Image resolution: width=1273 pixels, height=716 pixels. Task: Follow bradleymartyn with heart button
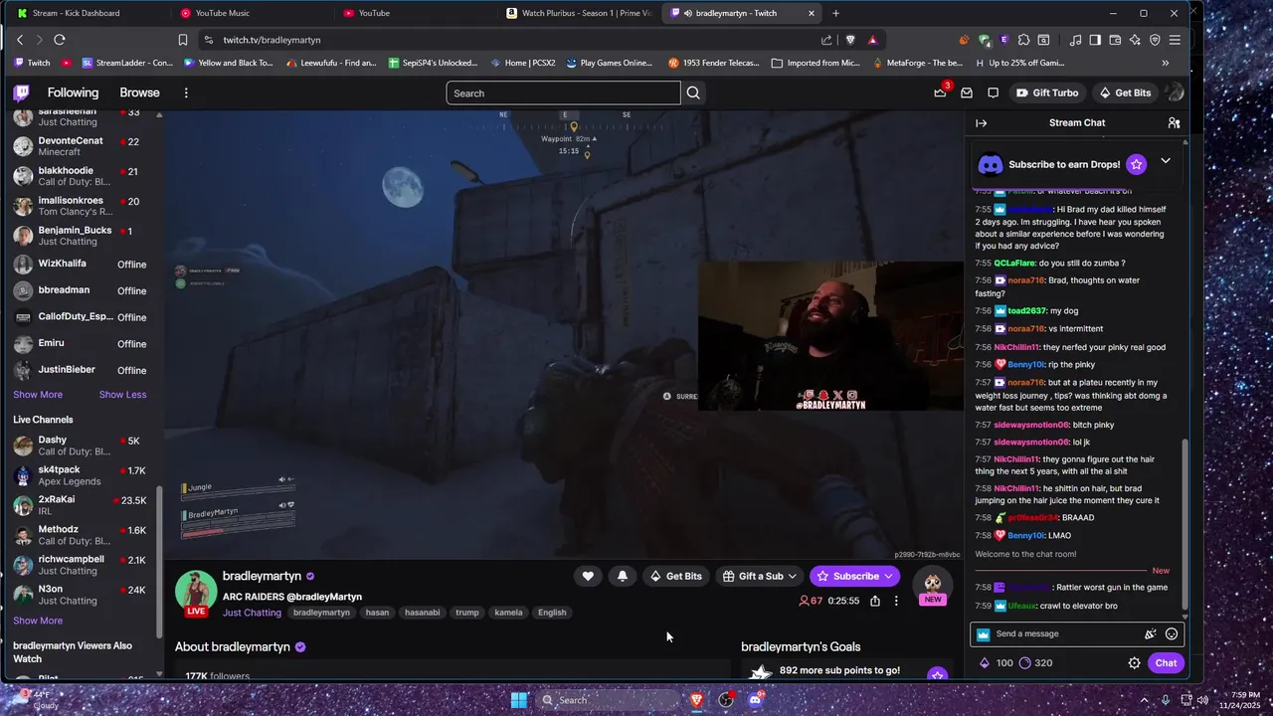click(x=588, y=576)
